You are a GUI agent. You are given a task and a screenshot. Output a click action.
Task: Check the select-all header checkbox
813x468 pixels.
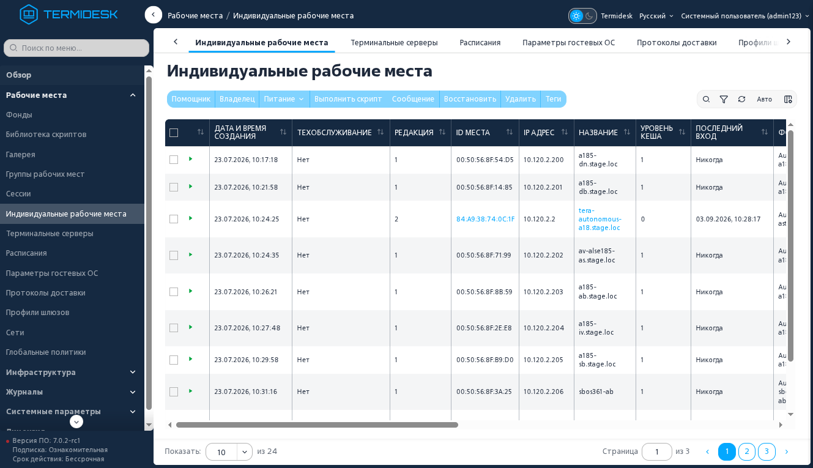click(x=174, y=133)
